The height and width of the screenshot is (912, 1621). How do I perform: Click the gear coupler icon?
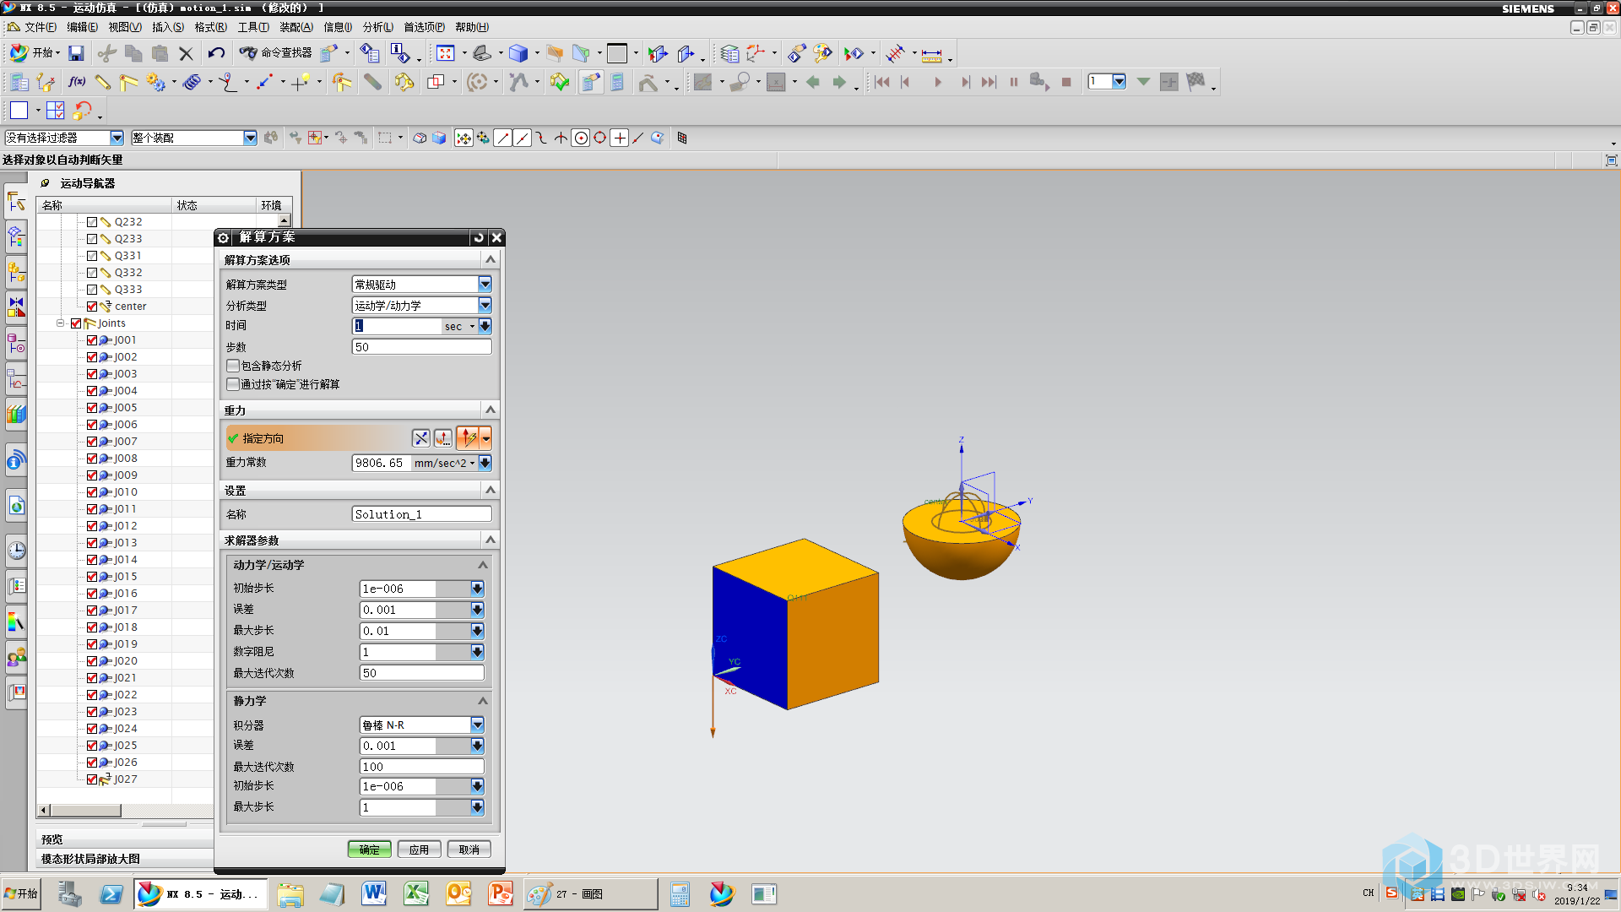(155, 82)
